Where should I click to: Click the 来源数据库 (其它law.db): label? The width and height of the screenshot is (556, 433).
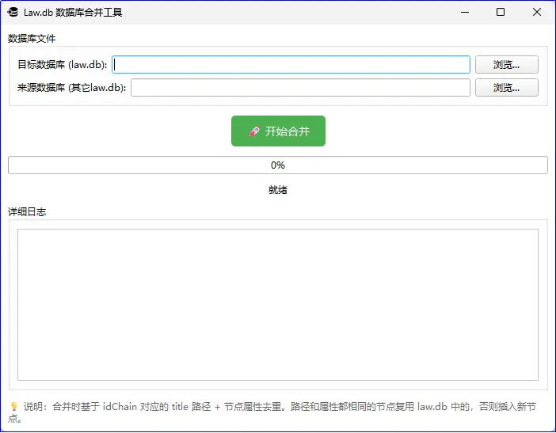pos(71,88)
